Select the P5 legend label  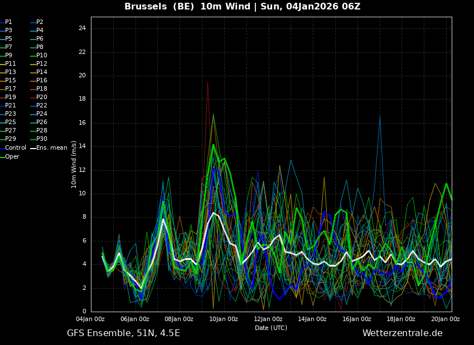(8, 38)
